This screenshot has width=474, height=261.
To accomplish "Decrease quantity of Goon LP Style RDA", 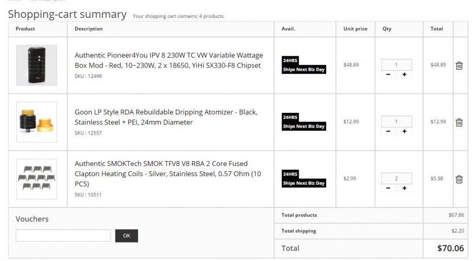I will tap(389, 131).
